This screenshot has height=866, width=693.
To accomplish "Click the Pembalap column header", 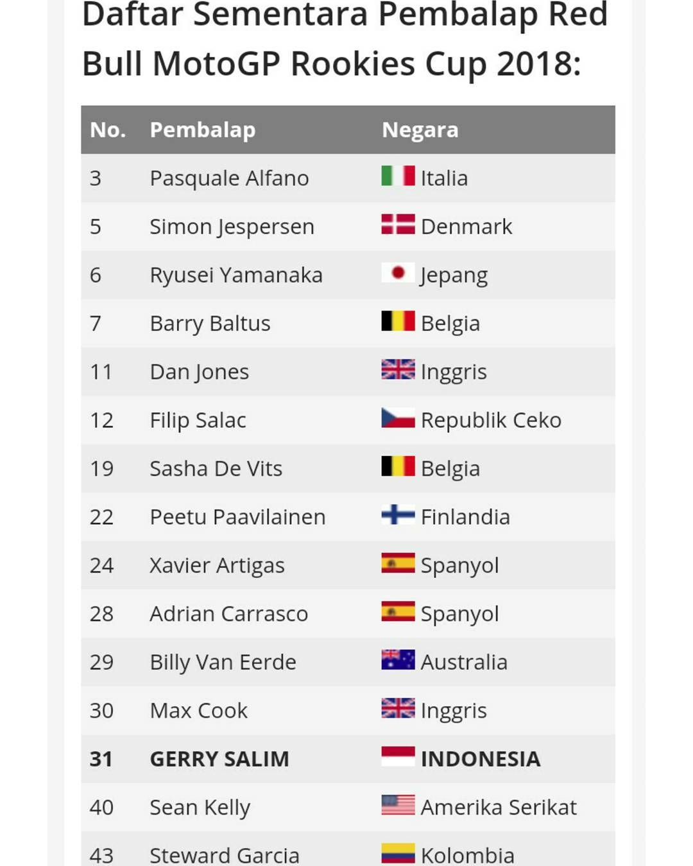I will point(203,130).
